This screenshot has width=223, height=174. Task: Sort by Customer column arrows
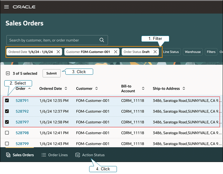coord(97,89)
